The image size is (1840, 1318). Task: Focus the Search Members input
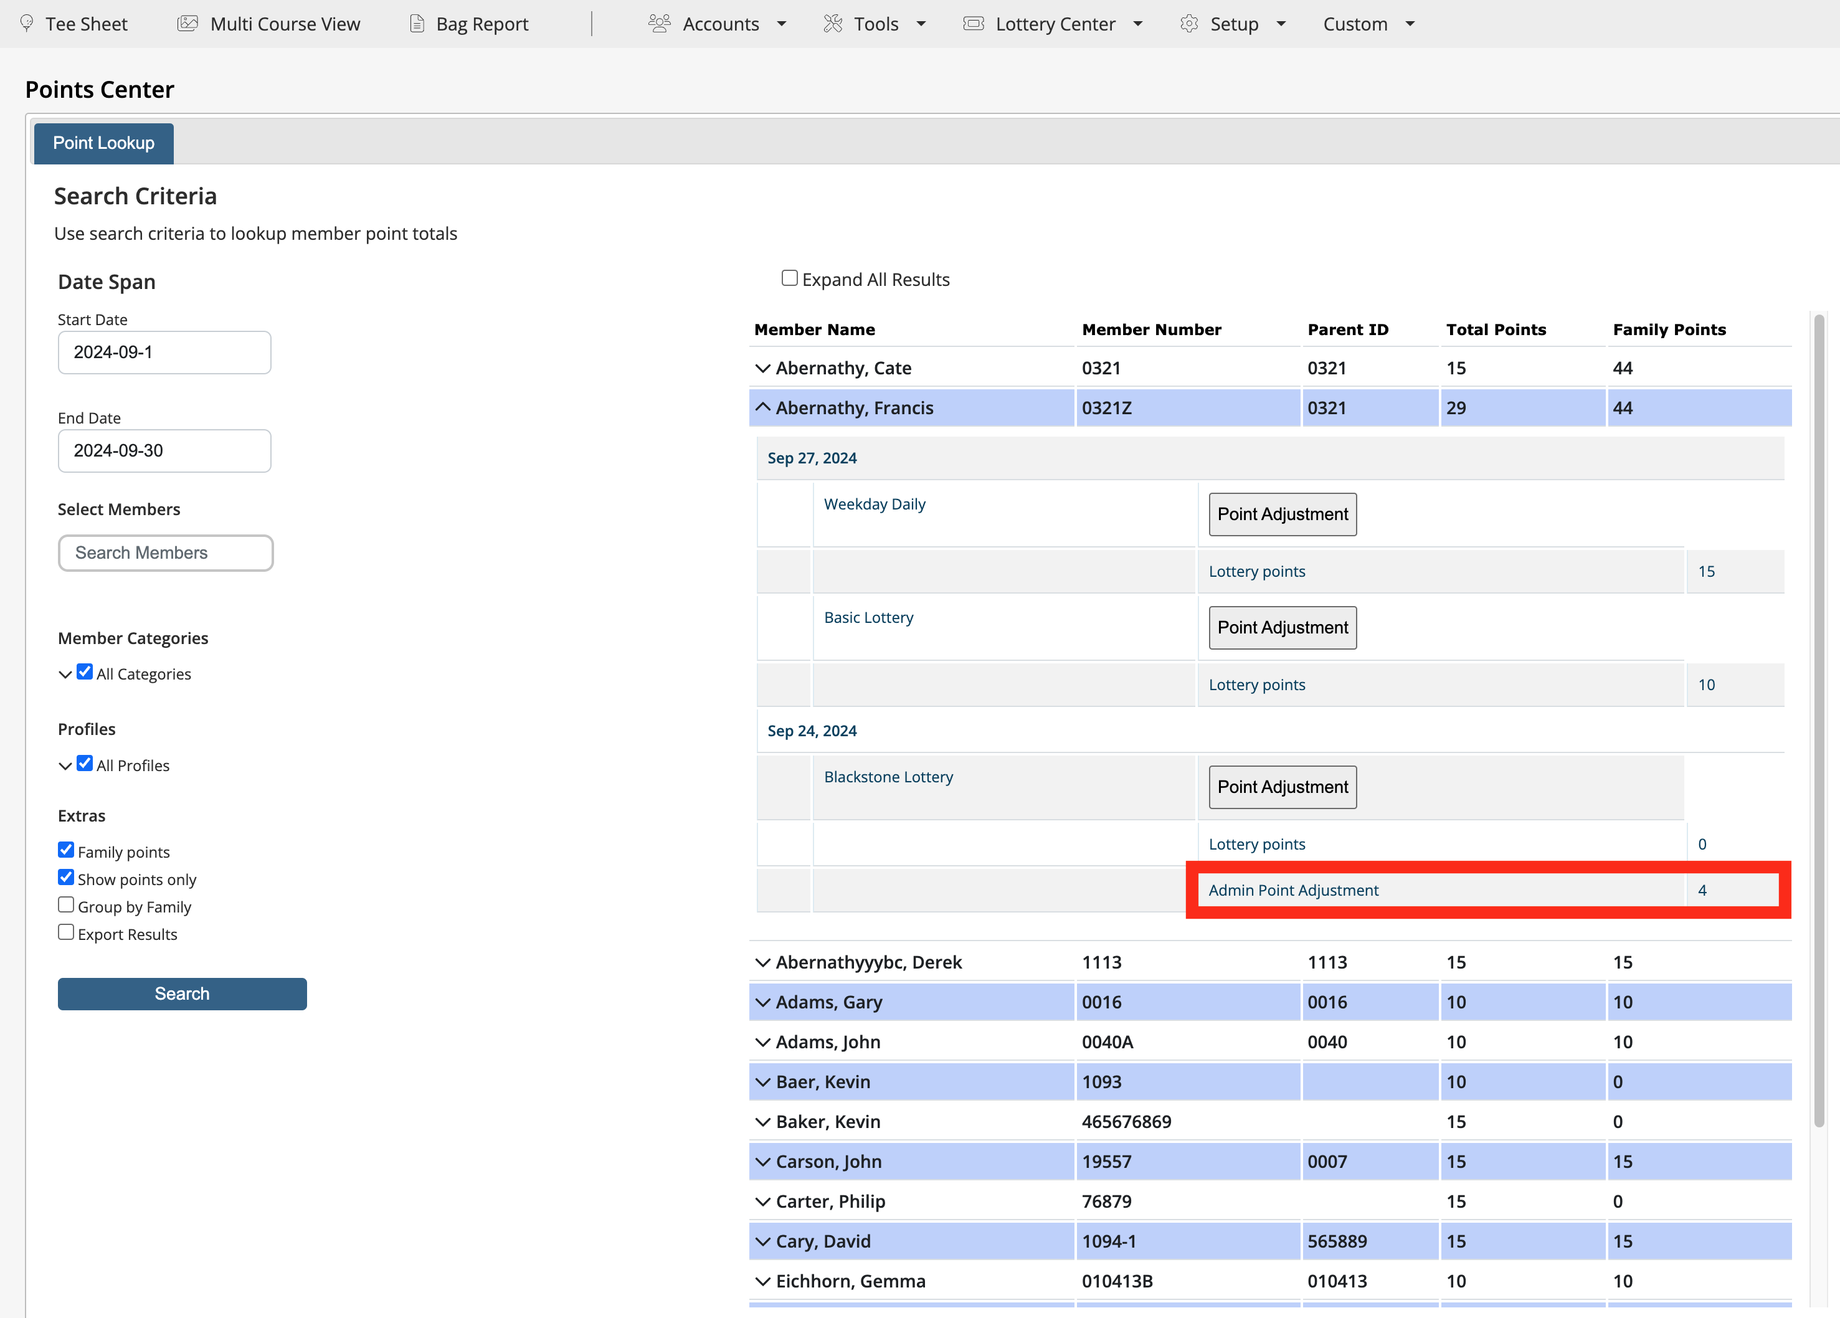click(166, 552)
